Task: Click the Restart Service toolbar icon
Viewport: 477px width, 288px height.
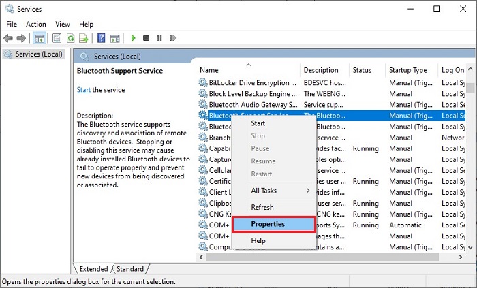Action: coord(173,38)
